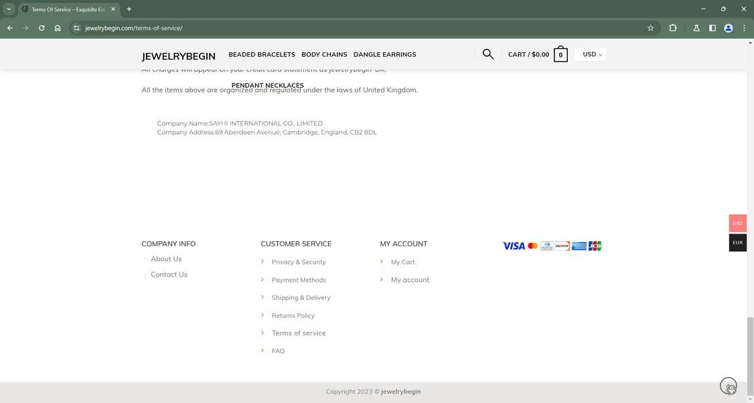Reload the page with the refresh icon
The image size is (754, 403).
click(41, 28)
